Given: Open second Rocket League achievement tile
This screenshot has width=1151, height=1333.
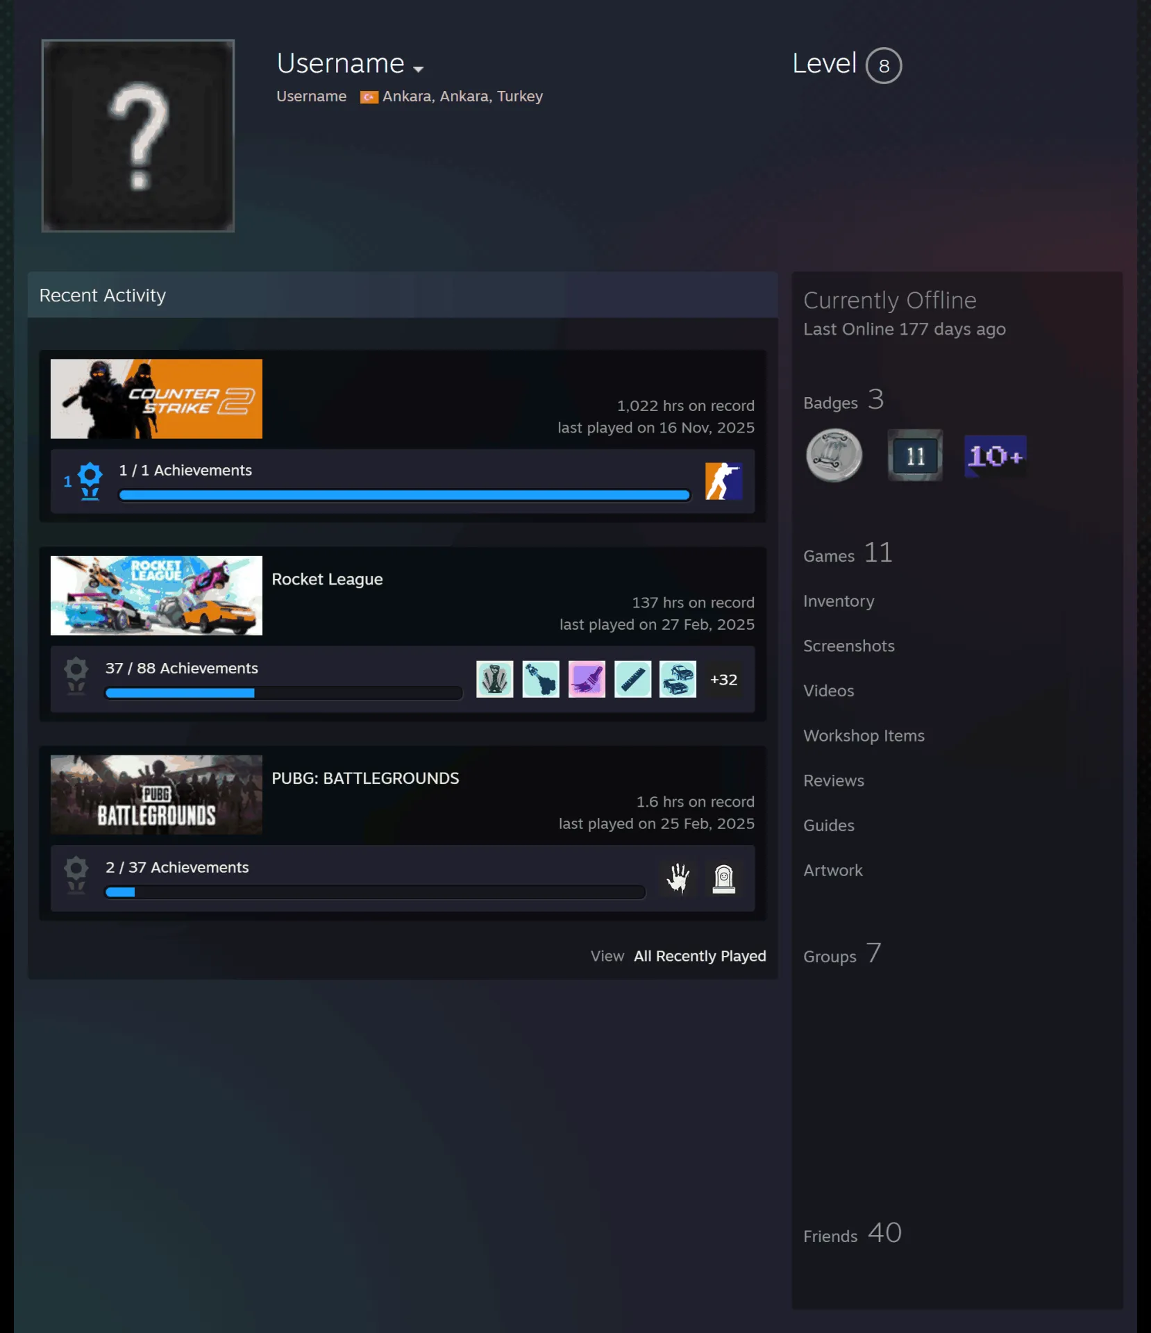Looking at the screenshot, I should (541, 679).
